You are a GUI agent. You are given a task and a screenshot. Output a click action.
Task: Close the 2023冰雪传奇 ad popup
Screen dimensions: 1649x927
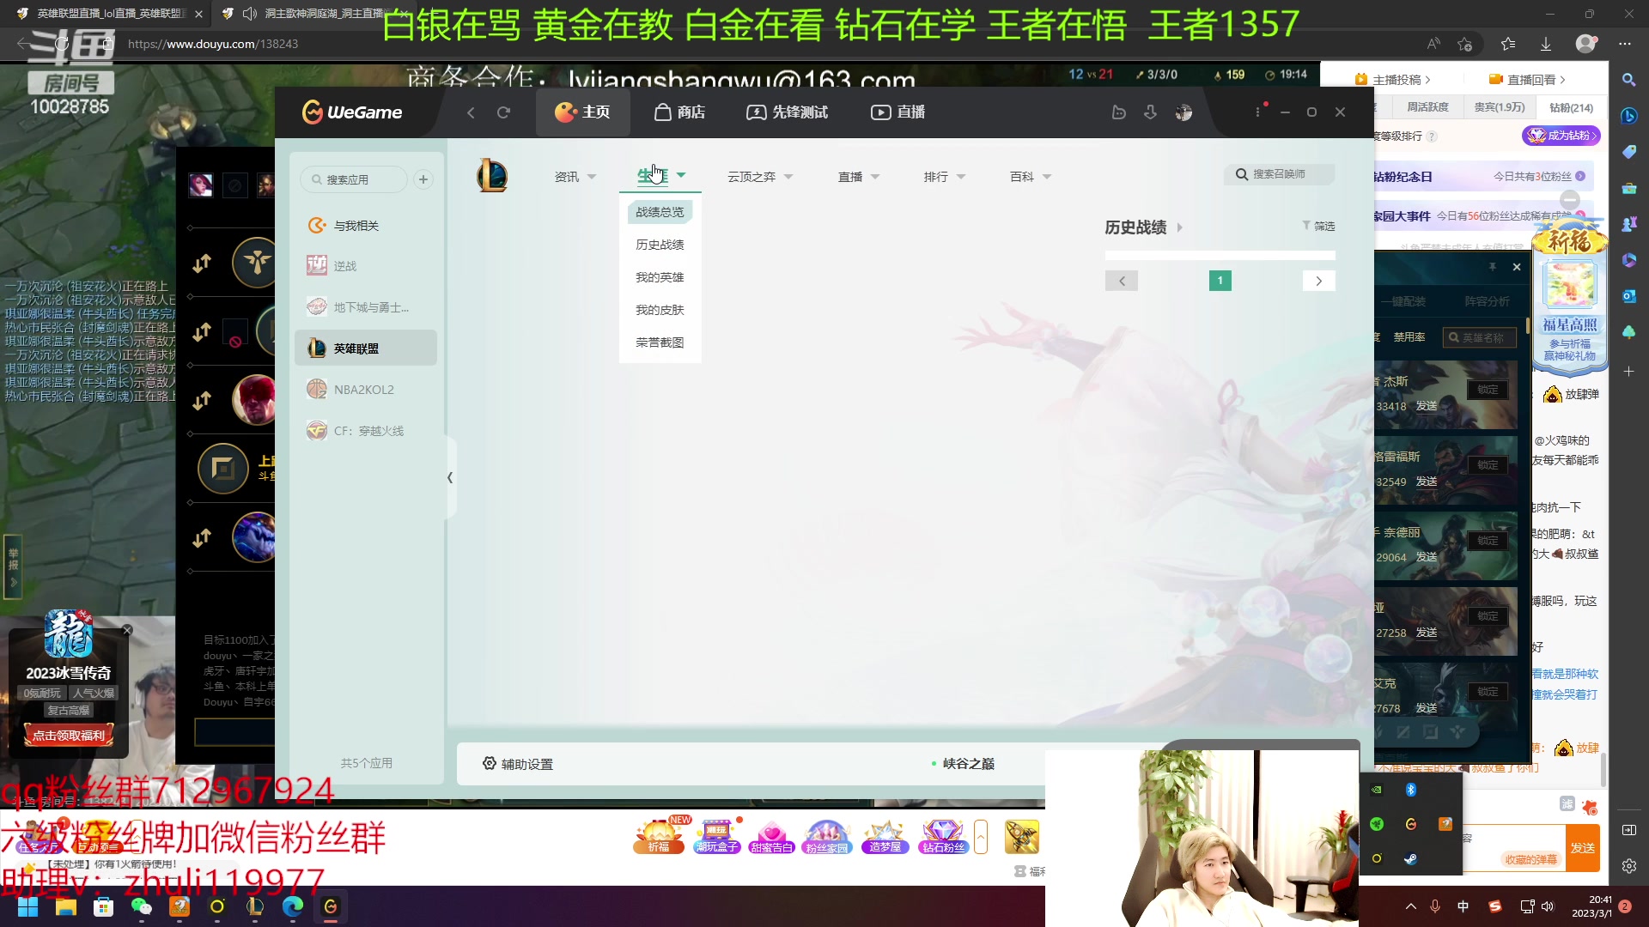click(127, 630)
